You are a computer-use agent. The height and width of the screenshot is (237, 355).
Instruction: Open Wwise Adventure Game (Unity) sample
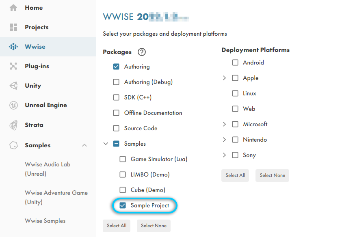56,197
